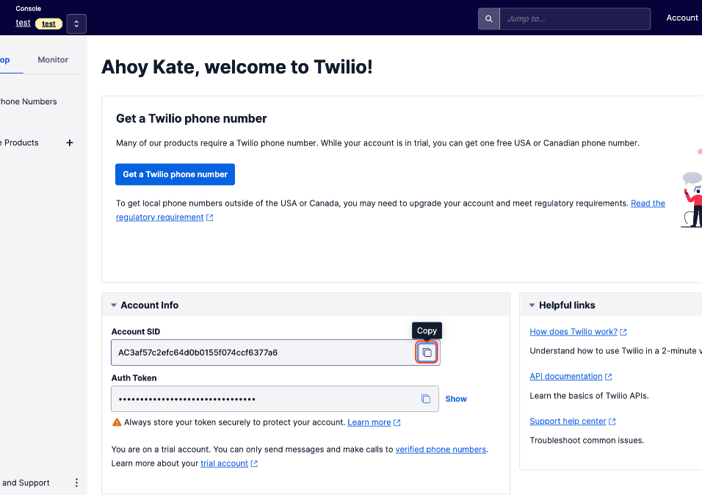Open the Account menu in header
The width and height of the screenshot is (702, 495).
pos(681,18)
